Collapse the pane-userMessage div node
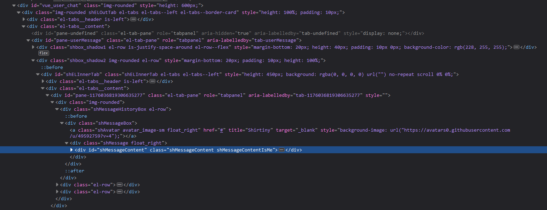547x210 pixels. [29, 40]
